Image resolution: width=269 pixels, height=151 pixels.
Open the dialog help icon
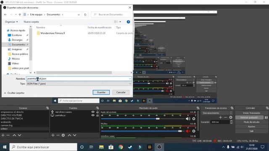tap(128, 22)
